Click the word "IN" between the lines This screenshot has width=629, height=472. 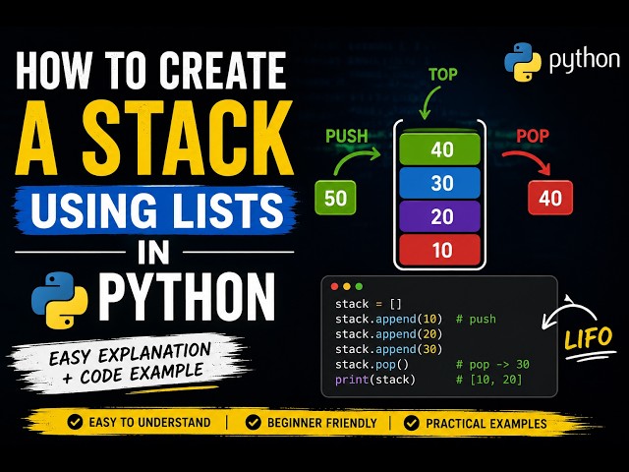(x=153, y=253)
